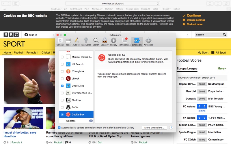Click Change settings on cookie banner
231x144 pixels.
(194, 20)
